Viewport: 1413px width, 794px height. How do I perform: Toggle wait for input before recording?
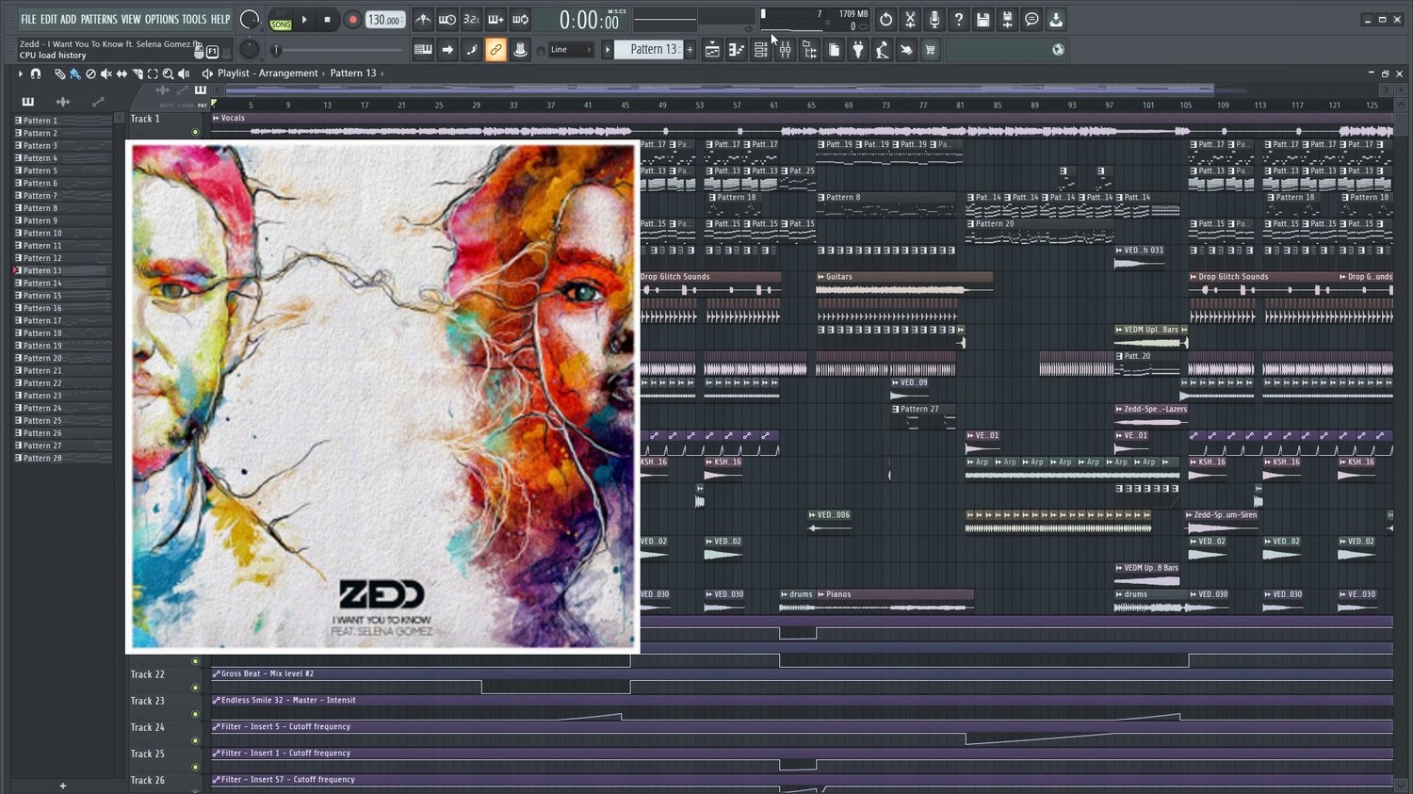point(447,19)
